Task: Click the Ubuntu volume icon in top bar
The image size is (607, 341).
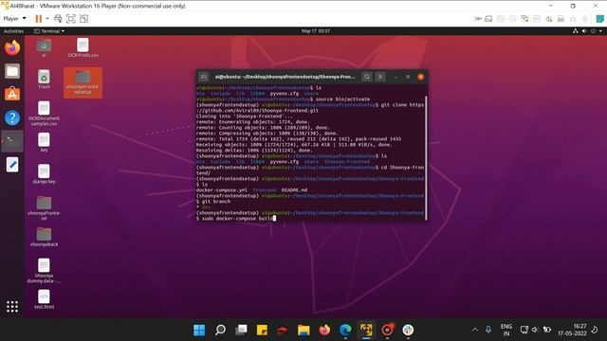Action: [584, 31]
